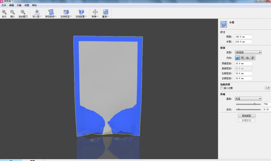Open the 文件 (File) menu
The height and width of the screenshot is (161, 271).
coord(4,6)
